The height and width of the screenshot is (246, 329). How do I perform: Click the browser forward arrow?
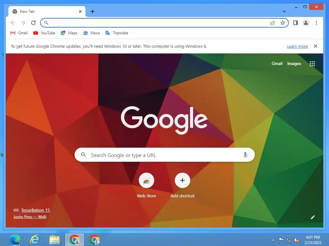tap(23, 23)
